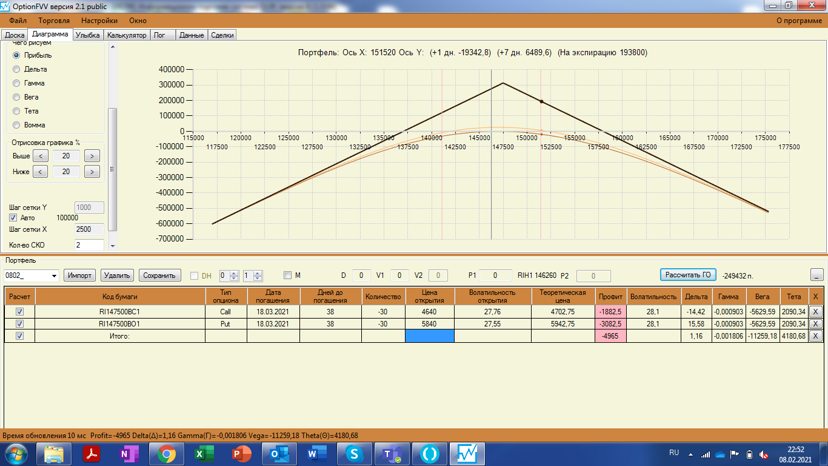Viewport: 828px width, 466px height.
Task: Click the underscore collapse button beside -249432 п.
Action: (817, 275)
